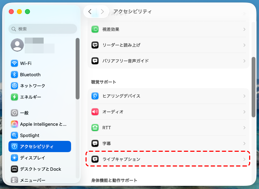
Task: Select 一般 in the sidebar
Action: tap(40, 113)
